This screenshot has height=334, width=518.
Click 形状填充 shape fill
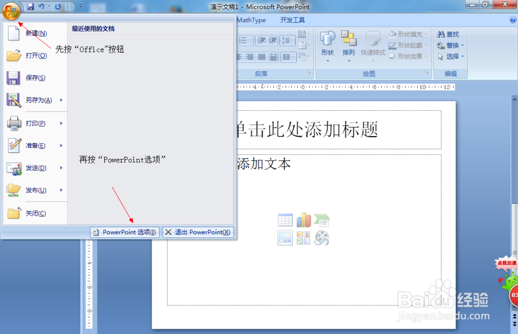click(408, 34)
